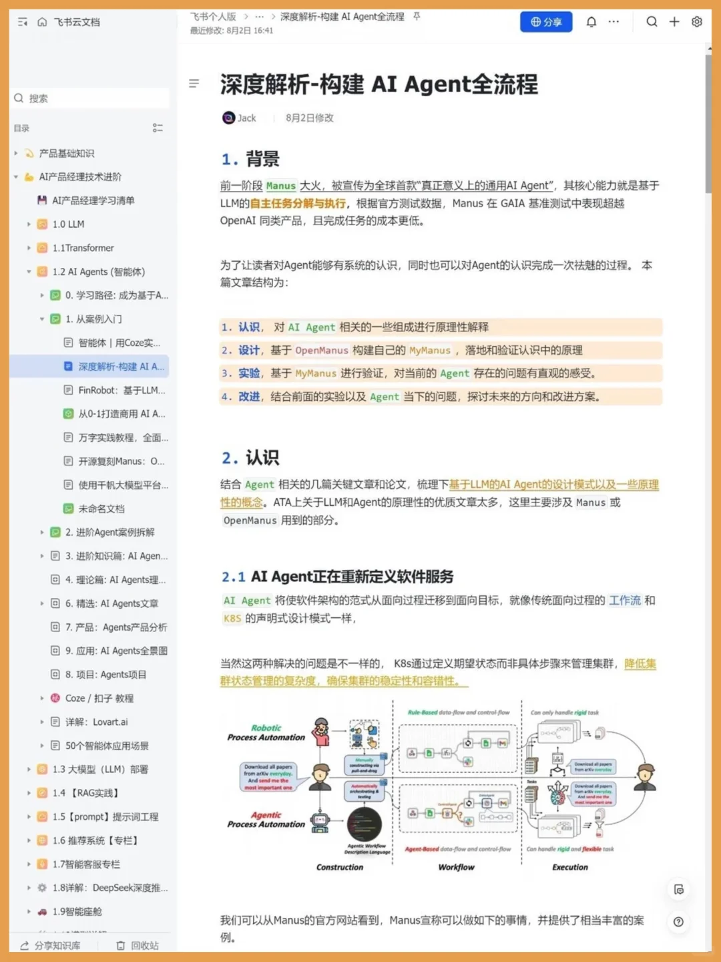Collapse the 1. 从案例入门 item
The width and height of the screenshot is (721, 962).
(41, 319)
